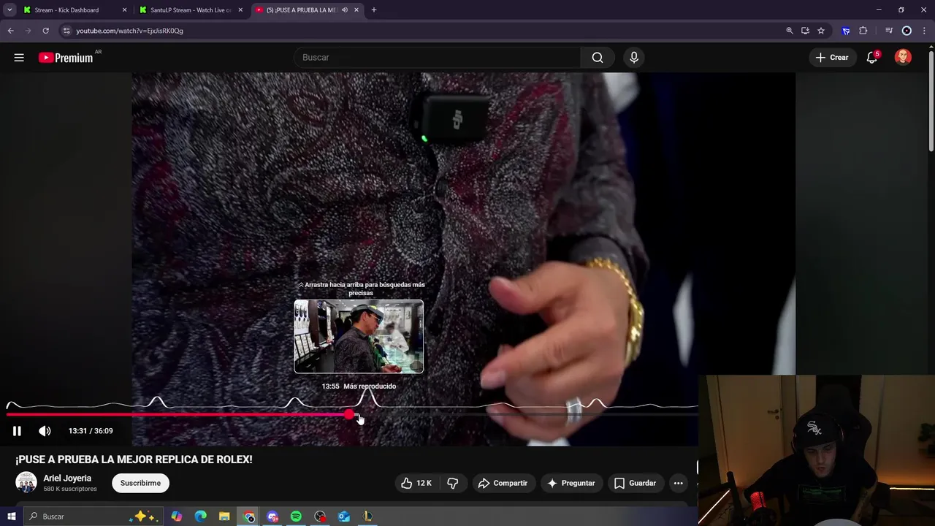935x526 pixels.
Task: Click the red progress bar scrubber handle
Action: [x=349, y=415]
